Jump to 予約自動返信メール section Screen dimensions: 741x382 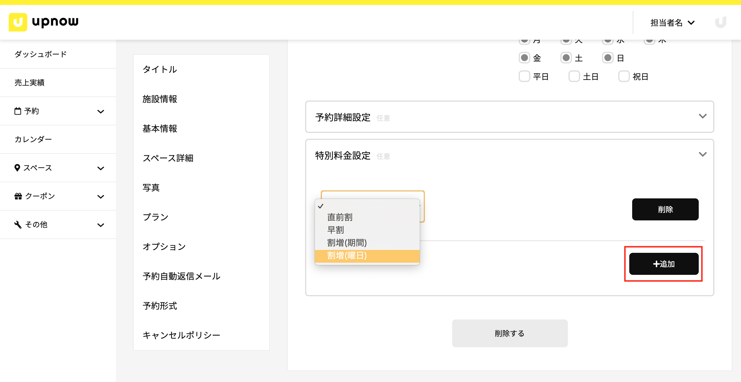pyautogui.click(x=181, y=276)
